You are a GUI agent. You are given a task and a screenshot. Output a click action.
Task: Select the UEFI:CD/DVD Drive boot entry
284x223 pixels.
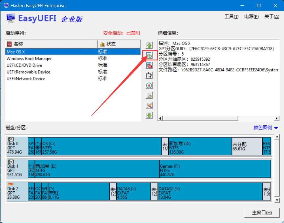point(24,65)
